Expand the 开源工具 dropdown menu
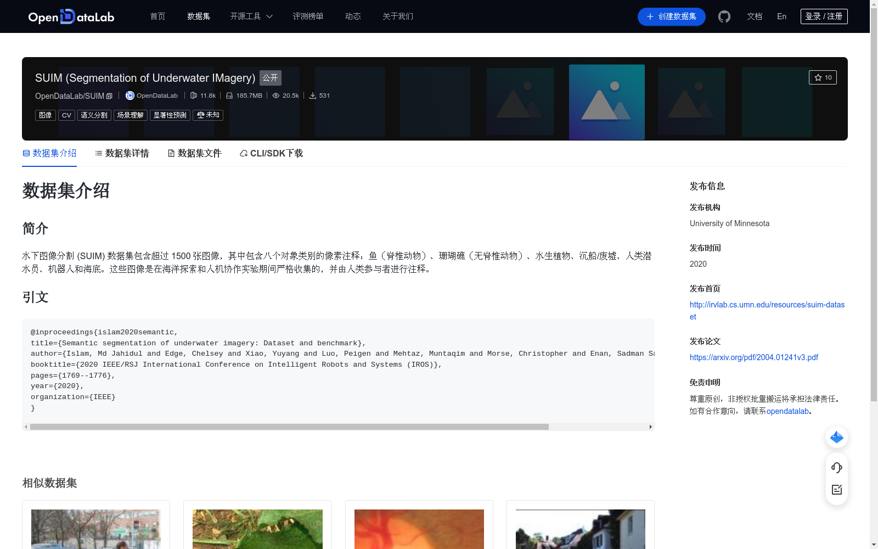 point(251,16)
